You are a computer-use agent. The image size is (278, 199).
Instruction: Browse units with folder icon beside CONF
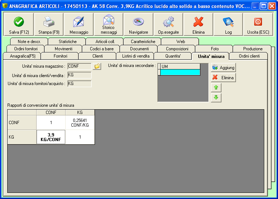pyautogui.click(x=97, y=66)
